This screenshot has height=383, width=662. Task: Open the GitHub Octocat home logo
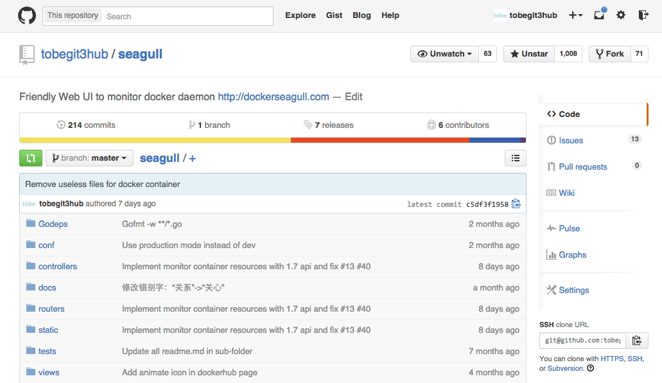pyautogui.click(x=26, y=16)
